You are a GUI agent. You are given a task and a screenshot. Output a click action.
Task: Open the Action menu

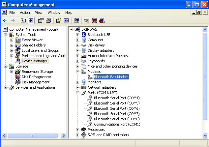[25, 13]
